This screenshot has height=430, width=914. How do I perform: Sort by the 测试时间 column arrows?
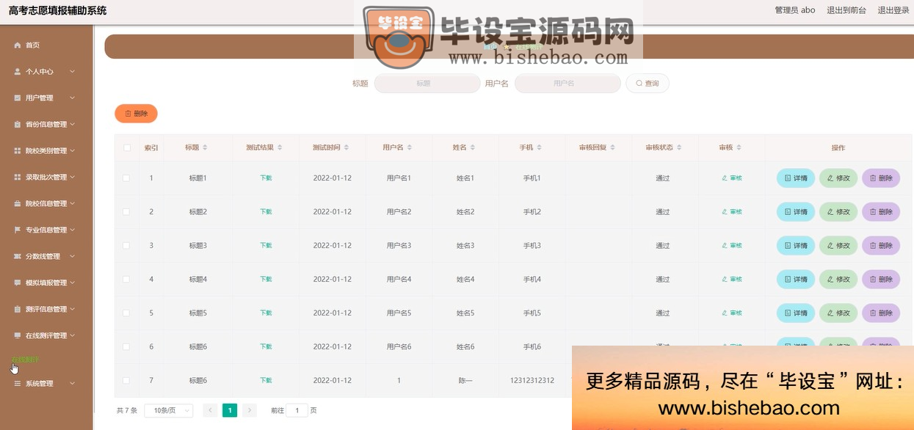346,147
